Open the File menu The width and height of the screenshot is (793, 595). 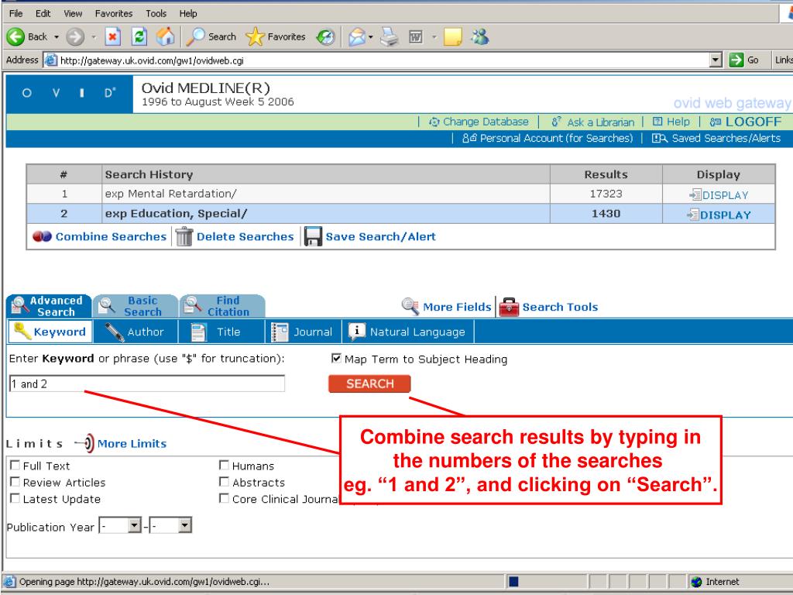[x=15, y=14]
